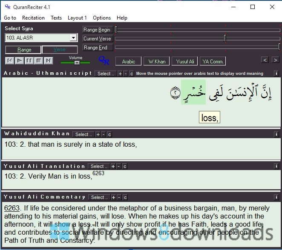The height and width of the screenshot is (250, 282).
Task: Switch to Range recitation mode
Action: pyautogui.click(x=23, y=50)
